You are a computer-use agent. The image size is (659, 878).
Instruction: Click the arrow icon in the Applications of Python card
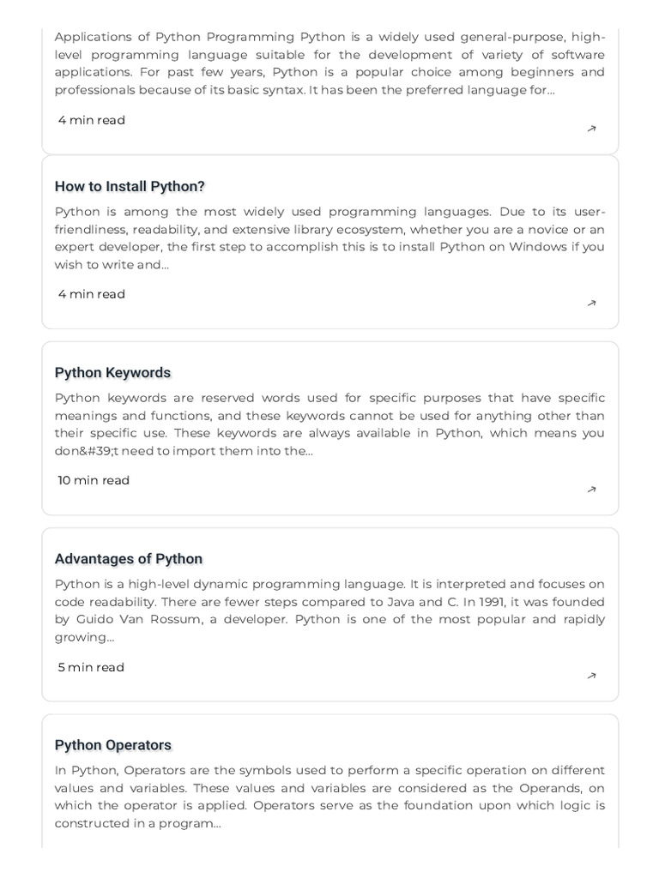591,129
